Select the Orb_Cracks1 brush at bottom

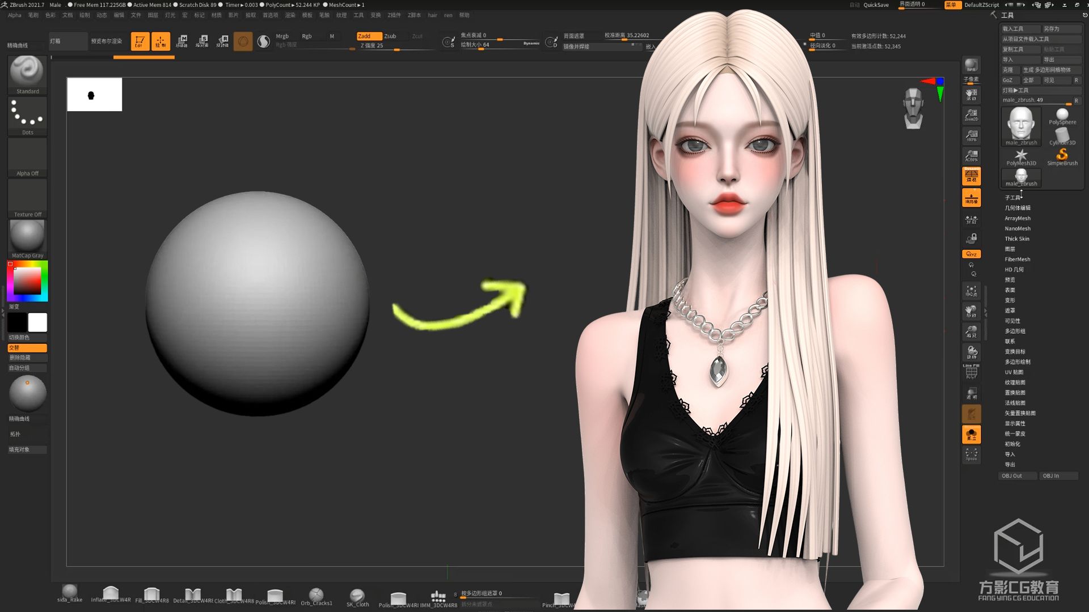point(316,596)
